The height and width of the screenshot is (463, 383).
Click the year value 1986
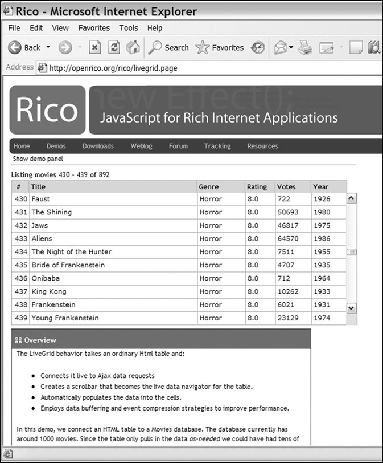pyautogui.click(x=322, y=238)
